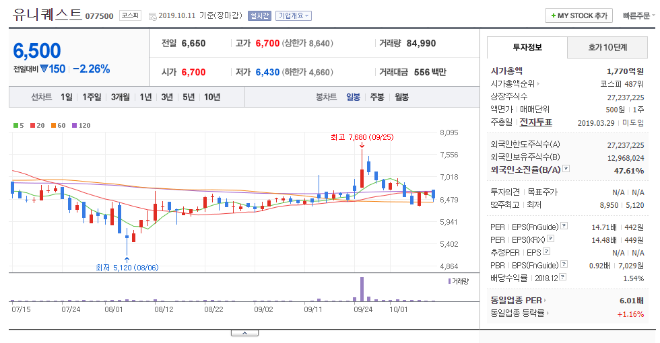Click the calendar icon beside the 2019.10.11 date
This screenshot has height=343, width=660.
click(152, 16)
